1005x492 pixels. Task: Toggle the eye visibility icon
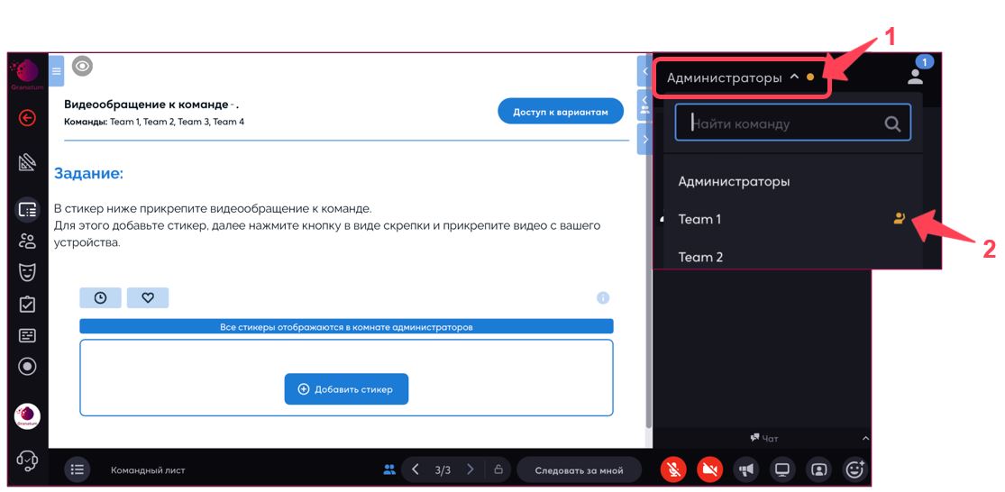click(82, 66)
